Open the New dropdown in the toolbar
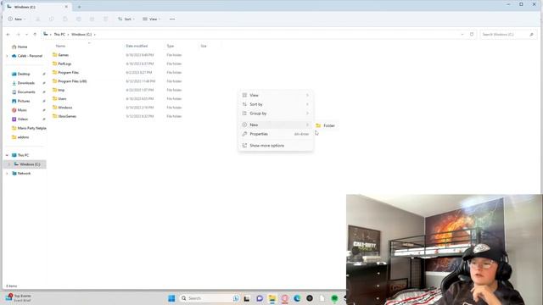Viewport: 543px width, 305px height. tap(17, 19)
